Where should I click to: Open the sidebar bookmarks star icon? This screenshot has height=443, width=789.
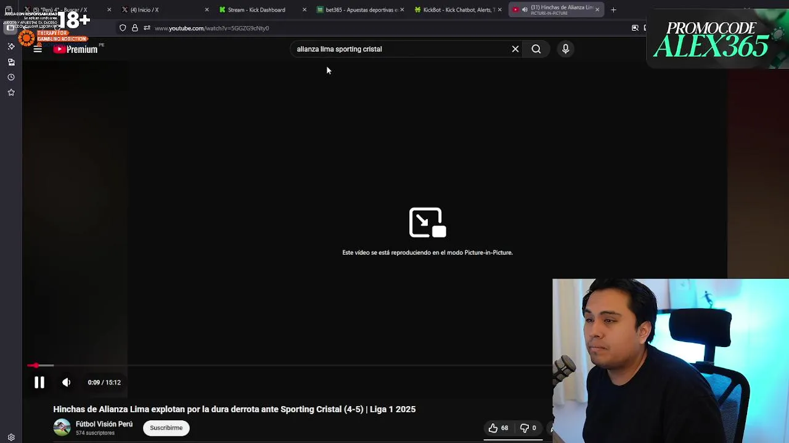[x=11, y=92]
